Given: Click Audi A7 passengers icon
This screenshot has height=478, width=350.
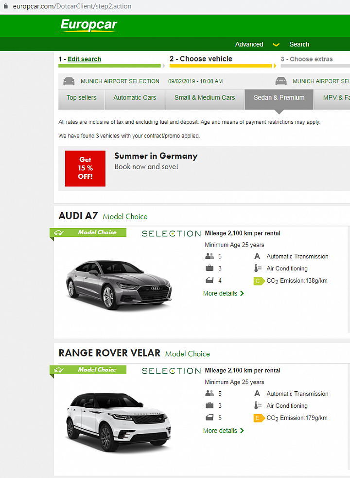Looking at the screenshot, I should pyautogui.click(x=210, y=256).
